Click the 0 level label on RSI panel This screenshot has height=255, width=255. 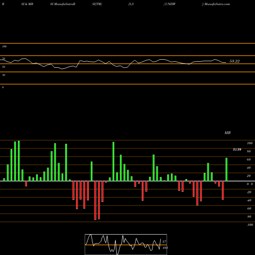[x=3, y=87]
